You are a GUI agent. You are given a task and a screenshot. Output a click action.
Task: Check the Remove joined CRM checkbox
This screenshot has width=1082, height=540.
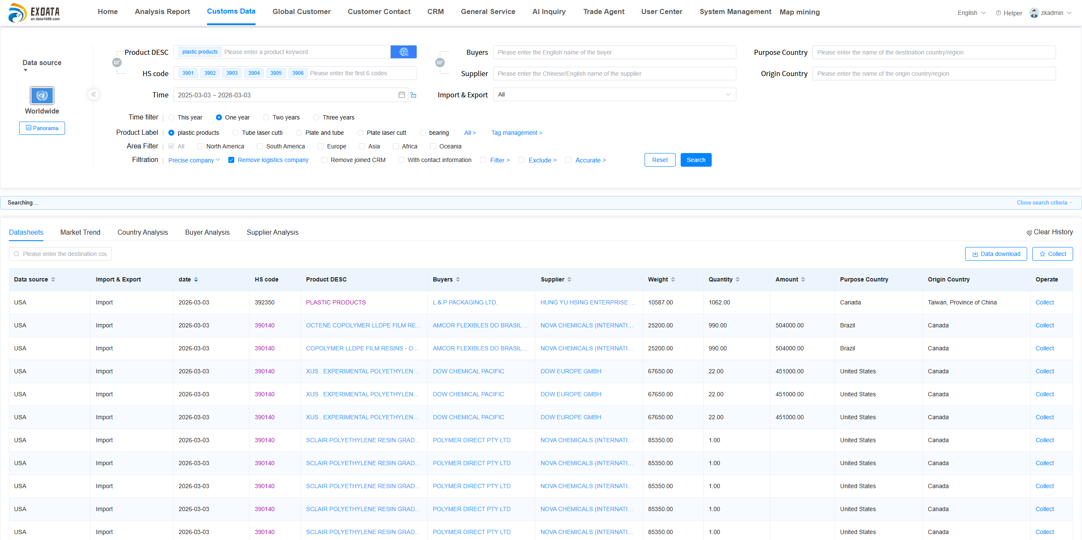click(324, 160)
